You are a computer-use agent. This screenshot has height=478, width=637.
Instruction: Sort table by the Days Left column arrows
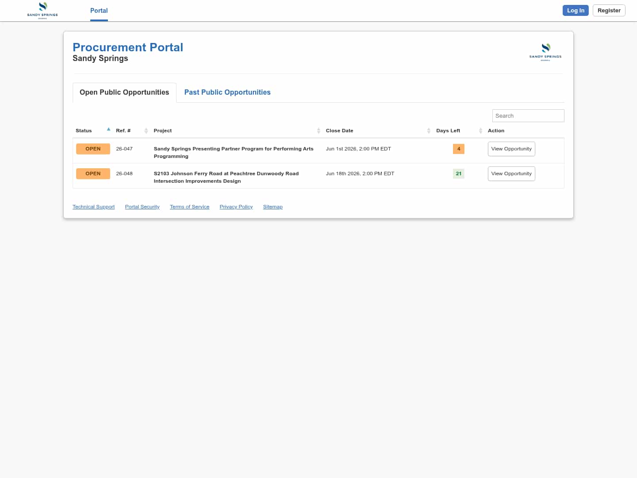pyautogui.click(x=480, y=131)
